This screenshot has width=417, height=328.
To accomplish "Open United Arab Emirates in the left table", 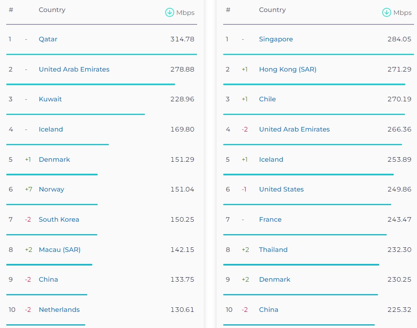I will tap(74, 69).
